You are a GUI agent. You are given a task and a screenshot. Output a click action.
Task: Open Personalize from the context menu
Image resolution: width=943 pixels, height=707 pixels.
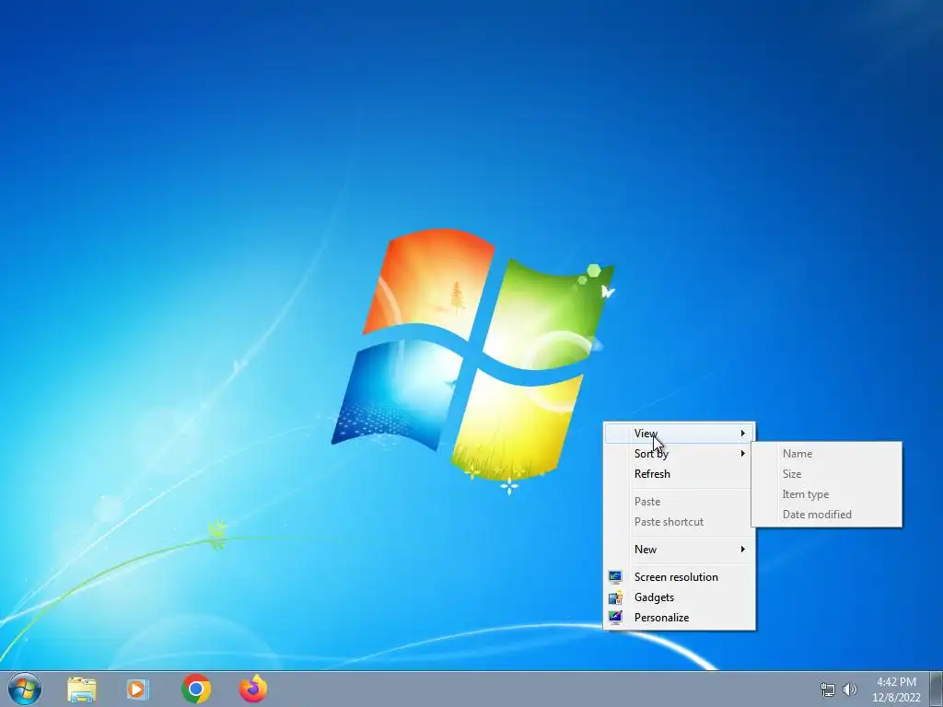click(680, 618)
